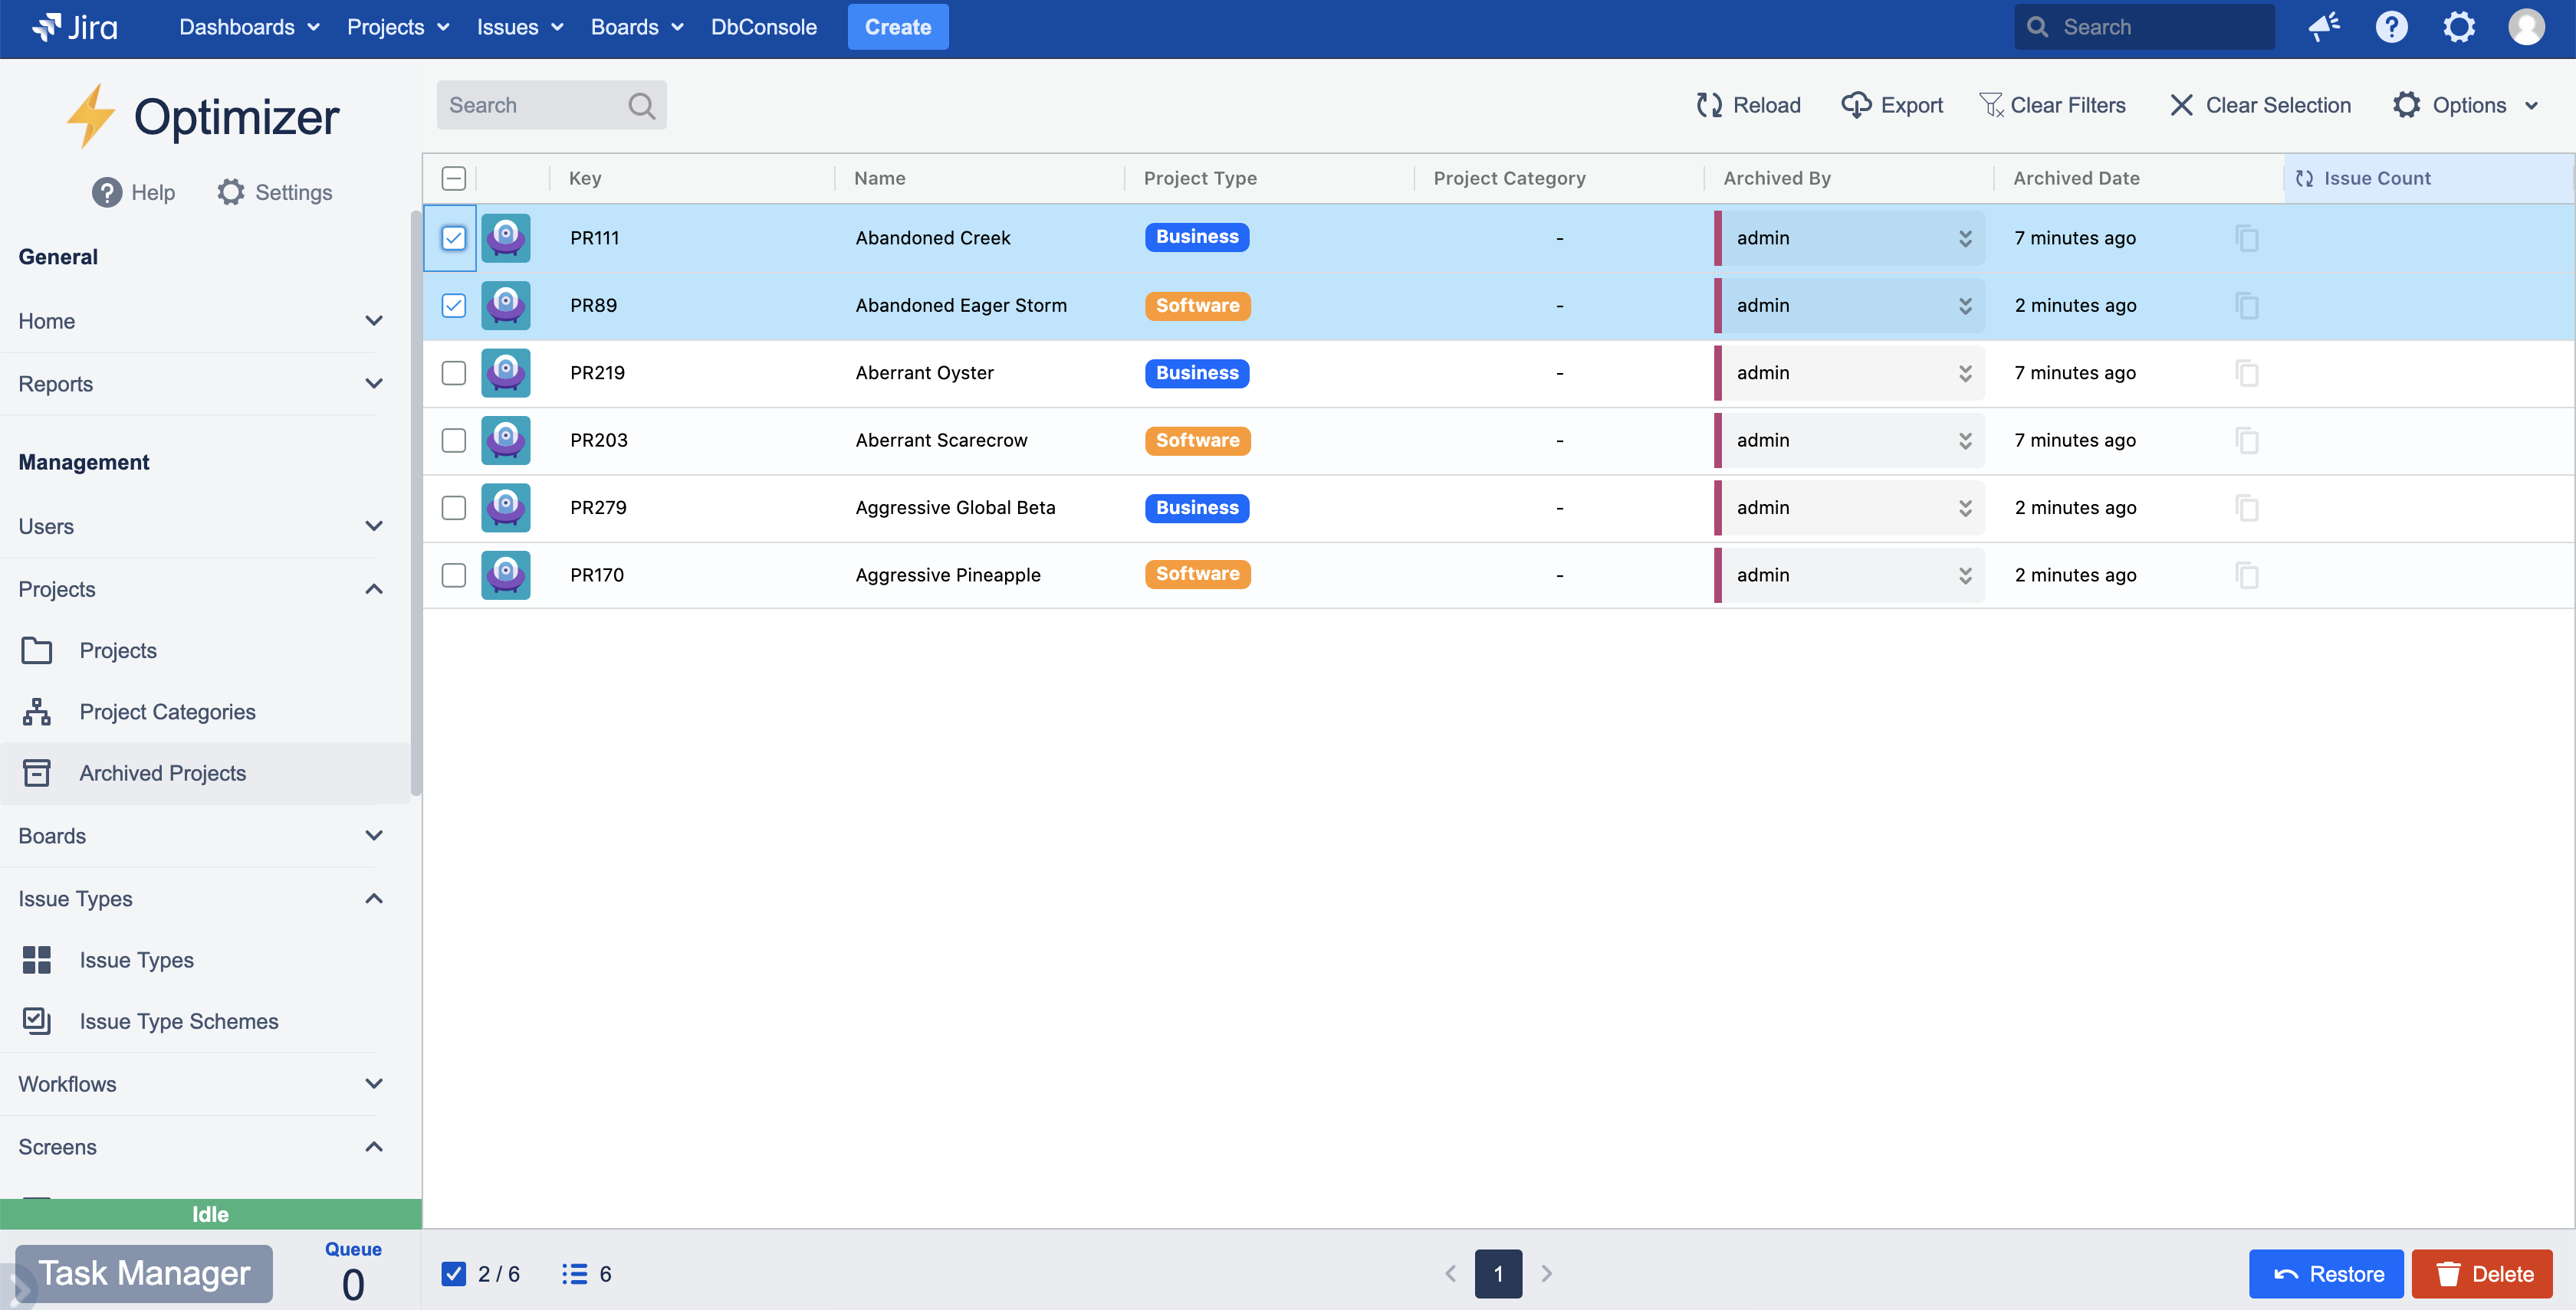Toggle the select-all header checkbox
The height and width of the screenshot is (1310, 2576).
pos(453,178)
